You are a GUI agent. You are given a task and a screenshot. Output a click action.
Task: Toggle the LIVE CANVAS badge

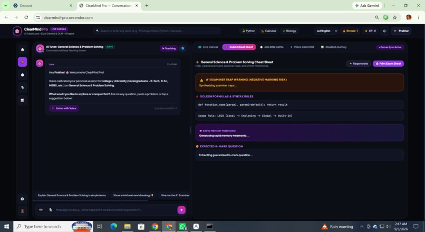click(x=59, y=29)
